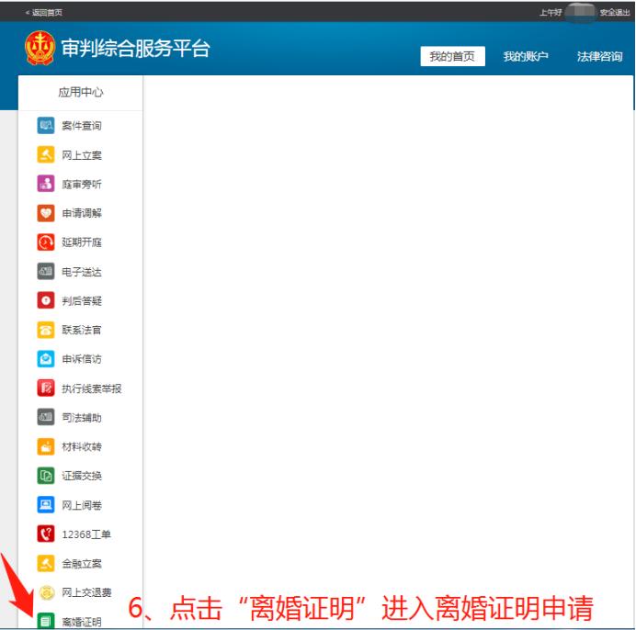Open the 电子送达 gray icon
This screenshot has height=630, width=636.
click(x=46, y=271)
